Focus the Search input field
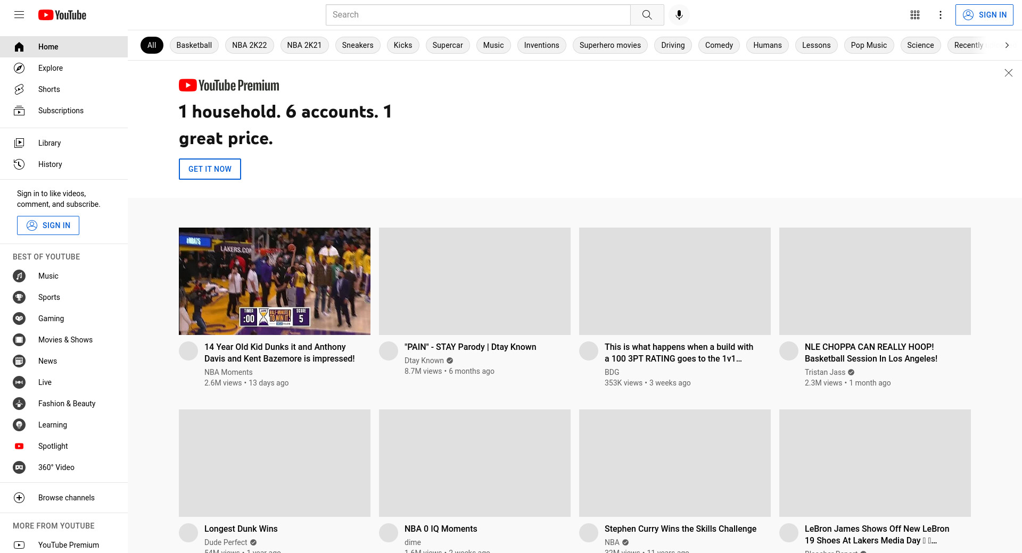 478,15
